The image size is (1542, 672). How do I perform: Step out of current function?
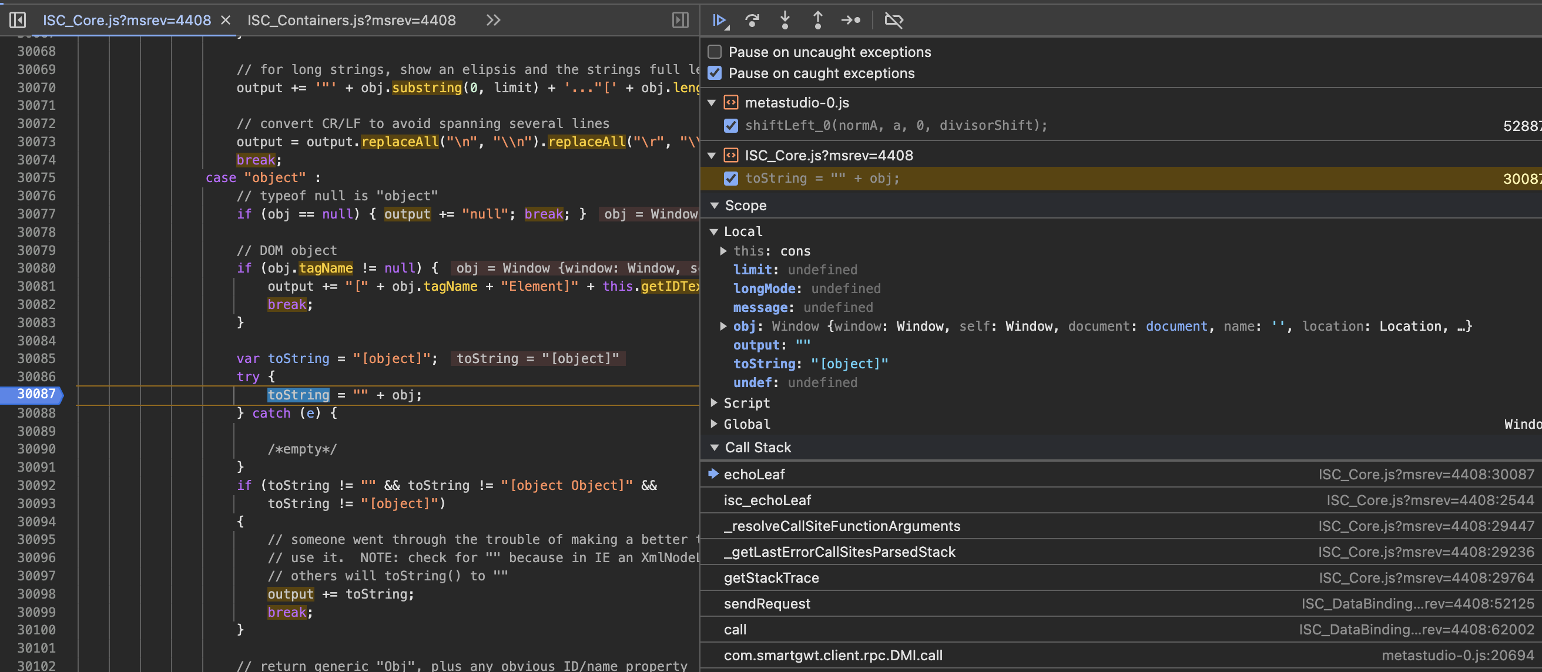(817, 21)
